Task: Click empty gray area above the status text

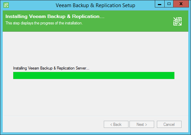Action: (x=94, y=49)
